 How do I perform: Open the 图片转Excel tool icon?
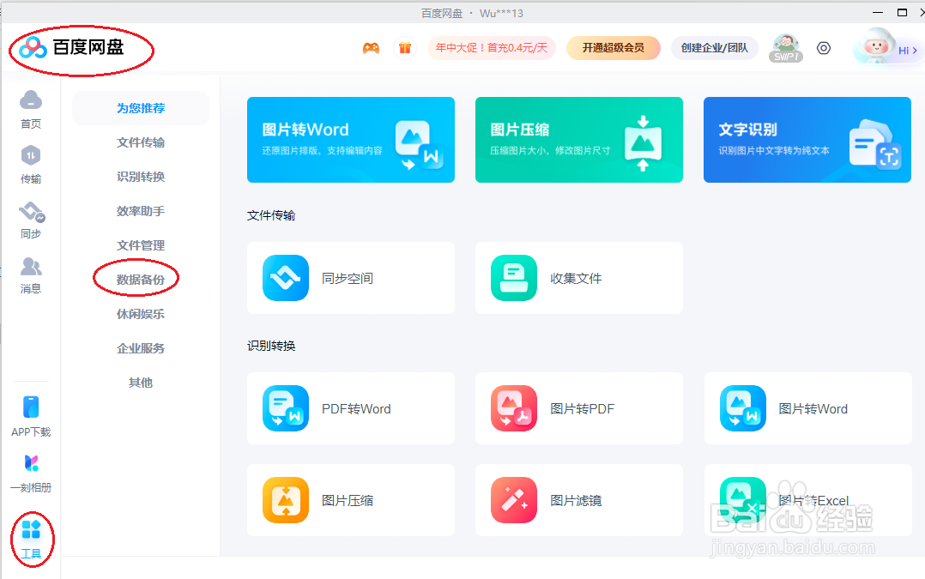[743, 500]
